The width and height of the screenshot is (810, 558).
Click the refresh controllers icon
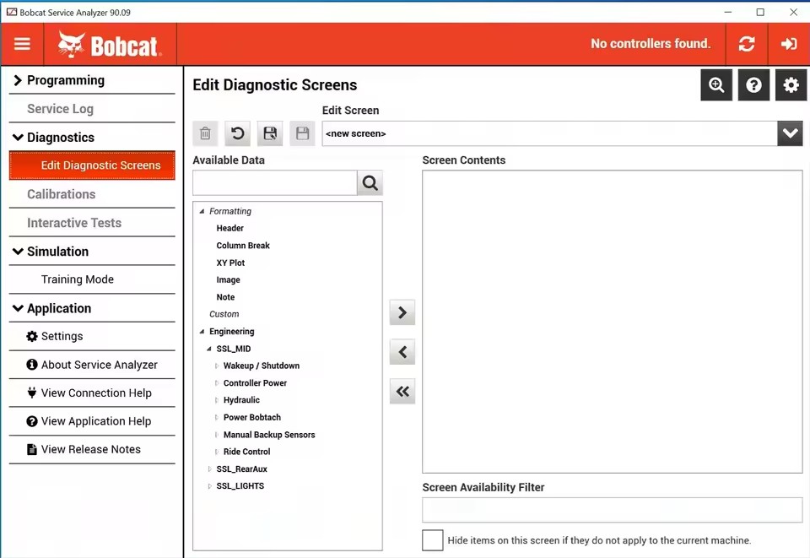[747, 44]
